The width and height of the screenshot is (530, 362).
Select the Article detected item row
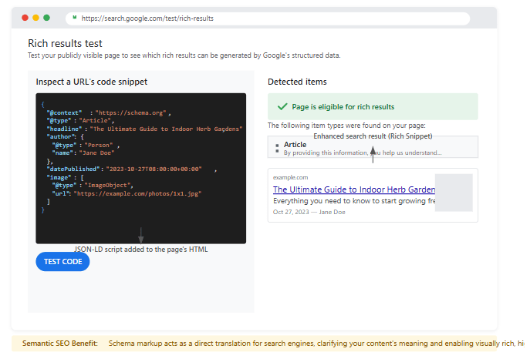click(x=373, y=147)
